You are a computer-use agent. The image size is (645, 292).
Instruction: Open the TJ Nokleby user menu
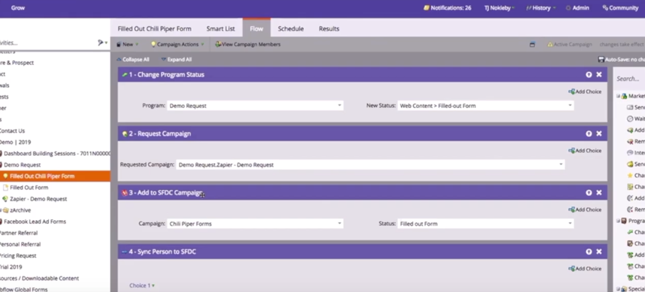pos(499,8)
